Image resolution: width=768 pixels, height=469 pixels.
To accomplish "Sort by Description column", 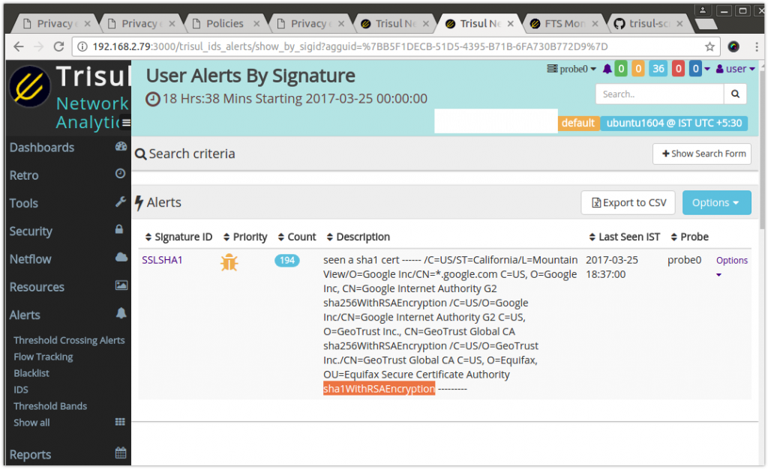I will tap(358, 237).
